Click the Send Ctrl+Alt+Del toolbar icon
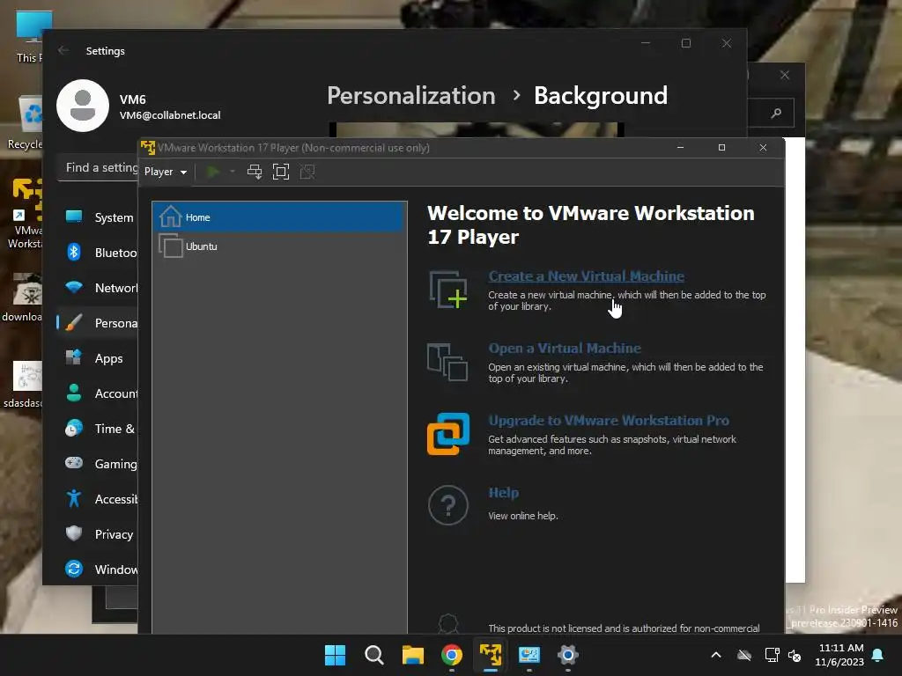 tap(255, 172)
